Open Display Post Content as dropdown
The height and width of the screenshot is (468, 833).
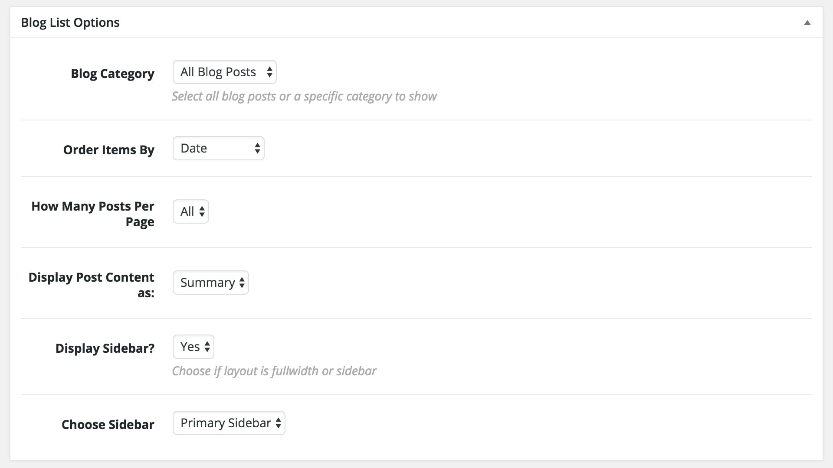pos(211,283)
